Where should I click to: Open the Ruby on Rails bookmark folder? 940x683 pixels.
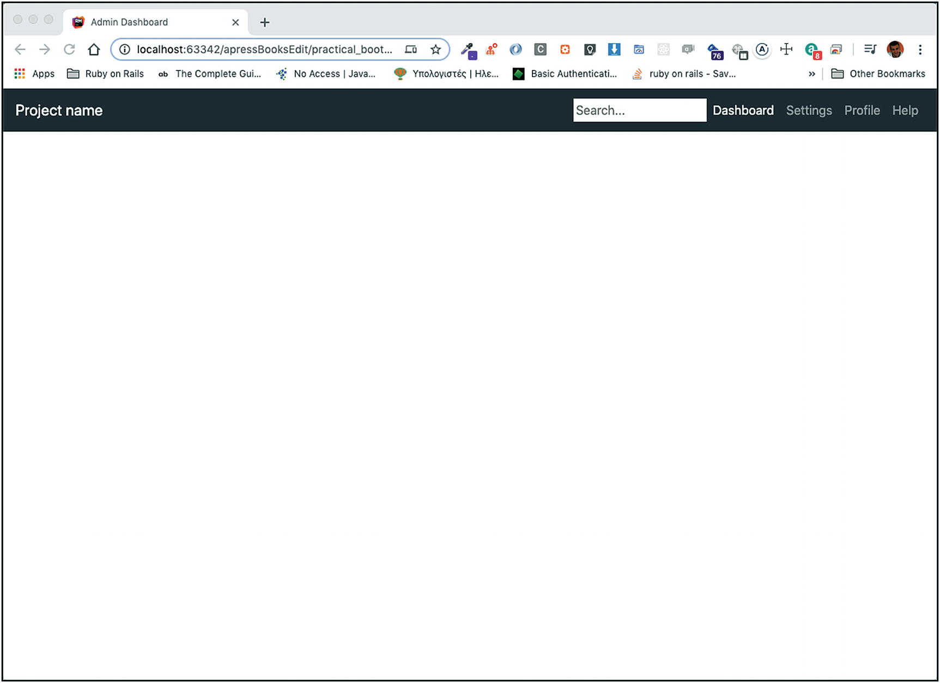coord(106,74)
